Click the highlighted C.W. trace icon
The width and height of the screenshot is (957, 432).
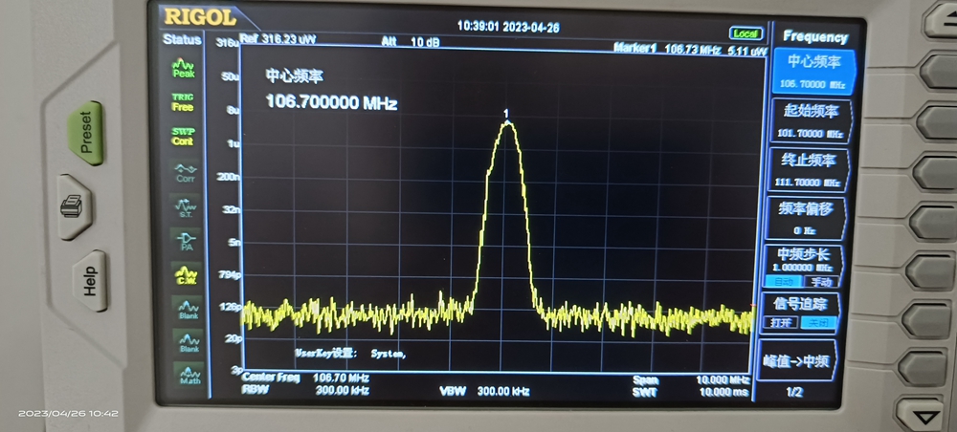(188, 274)
